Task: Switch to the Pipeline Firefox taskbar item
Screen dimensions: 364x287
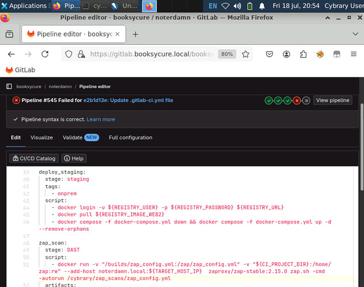Action: 66,6
